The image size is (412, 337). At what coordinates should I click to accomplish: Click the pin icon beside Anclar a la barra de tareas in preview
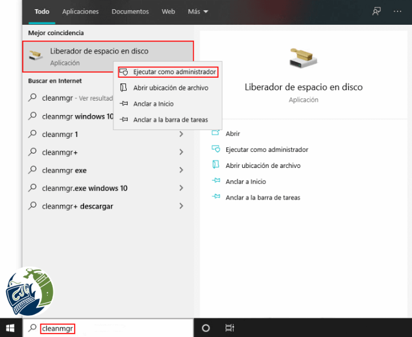(216, 197)
